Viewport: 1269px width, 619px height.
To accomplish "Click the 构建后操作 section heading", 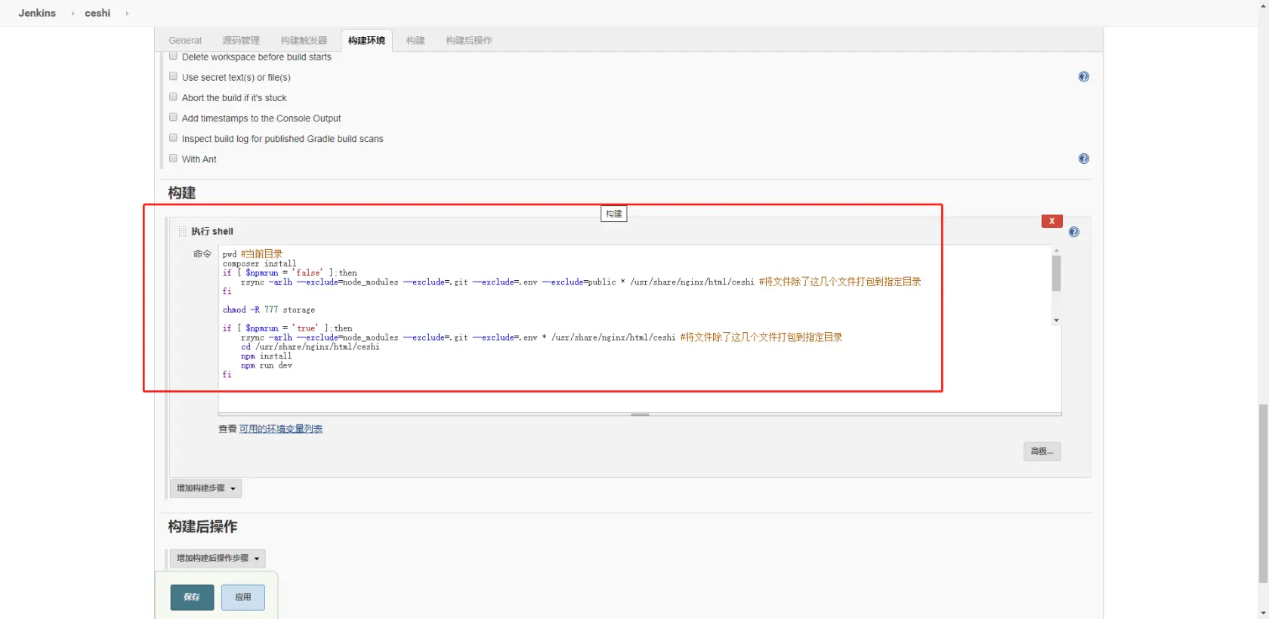I will tap(202, 527).
